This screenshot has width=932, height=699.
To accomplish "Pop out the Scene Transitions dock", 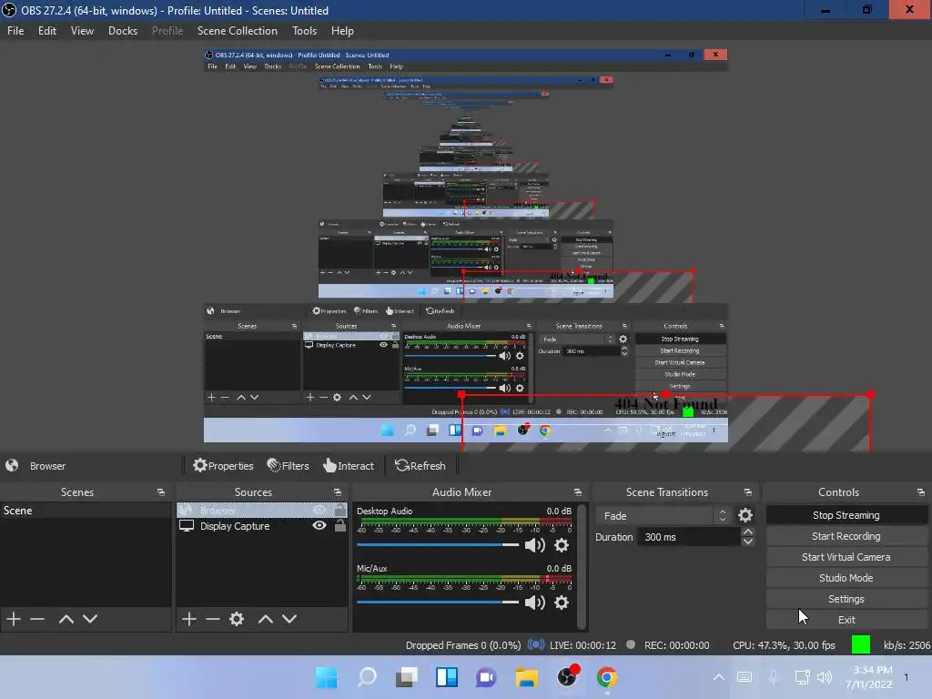I will click(748, 492).
